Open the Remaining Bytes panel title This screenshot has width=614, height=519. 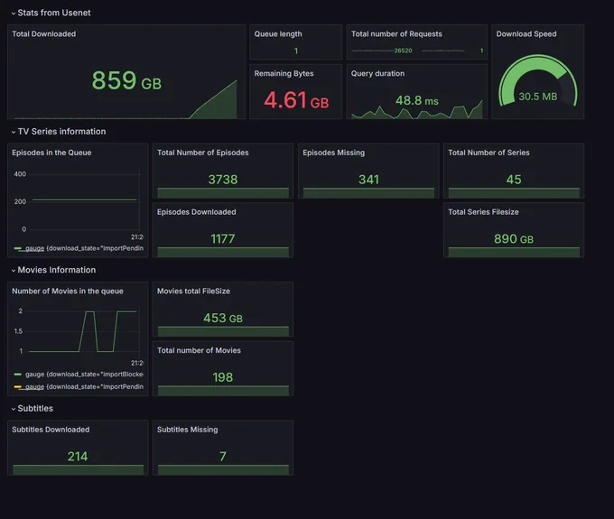284,74
